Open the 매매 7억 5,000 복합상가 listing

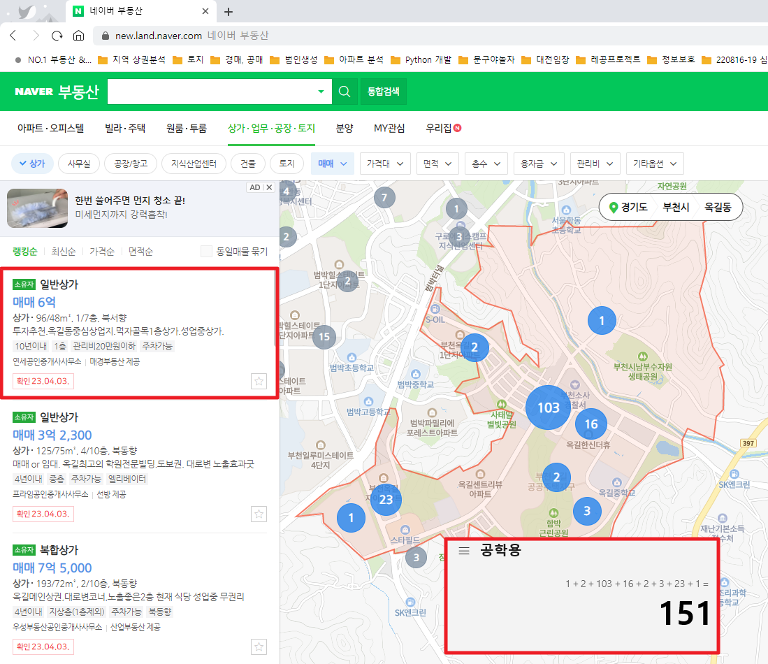tap(140, 599)
